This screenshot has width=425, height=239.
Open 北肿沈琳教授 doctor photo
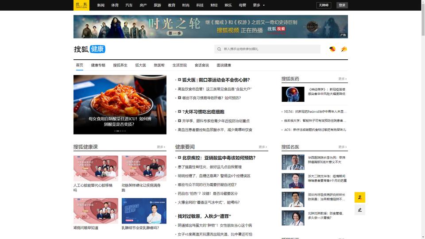tap(293, 218)
